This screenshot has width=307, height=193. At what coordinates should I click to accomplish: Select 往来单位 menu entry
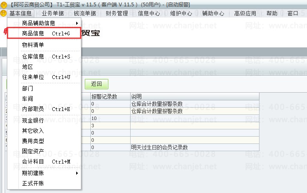(x=44, y=77)
